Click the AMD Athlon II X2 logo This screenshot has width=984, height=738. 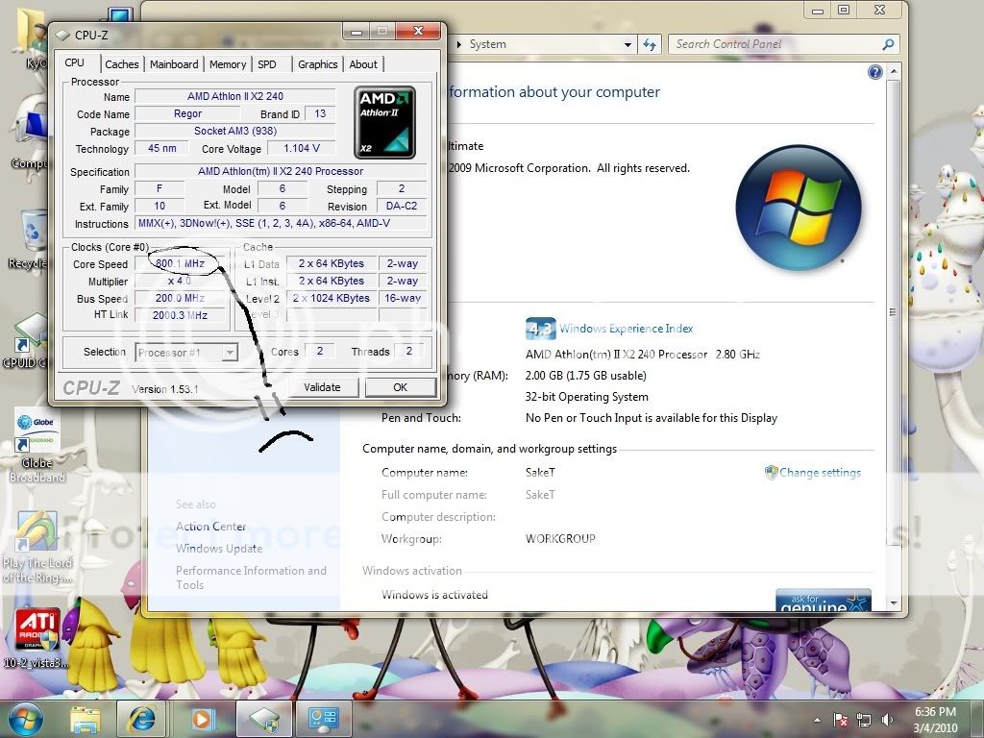click(384, 122)
